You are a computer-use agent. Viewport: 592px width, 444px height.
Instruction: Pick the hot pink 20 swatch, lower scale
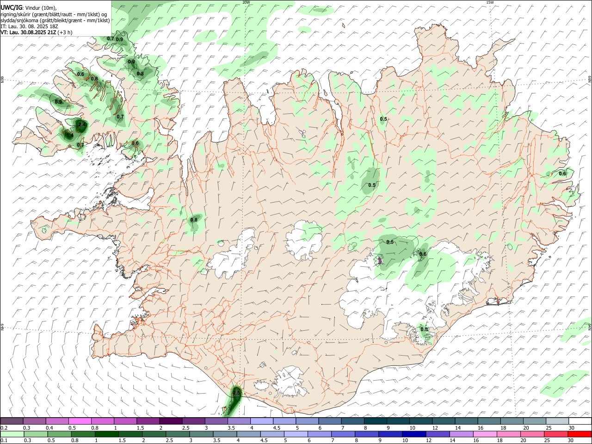coord(531,434)
